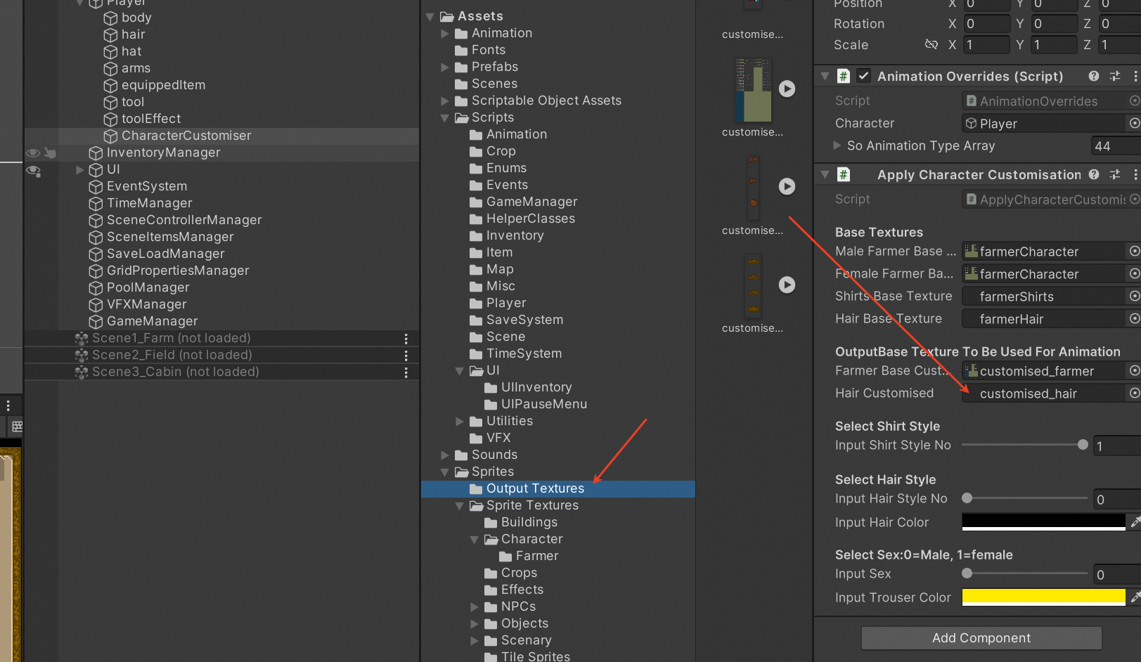
Task: Select the UIPauseMenu folder
Action: click(543, 404)
